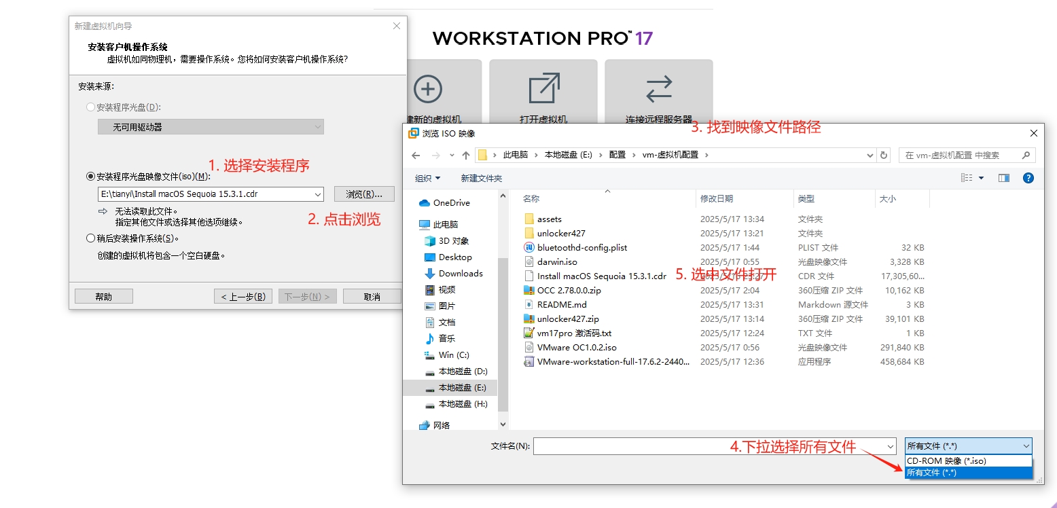This screenshot has height=508, width=1057.
Task: Click the Back arrow in file dialog
Action: coord(416,155)
